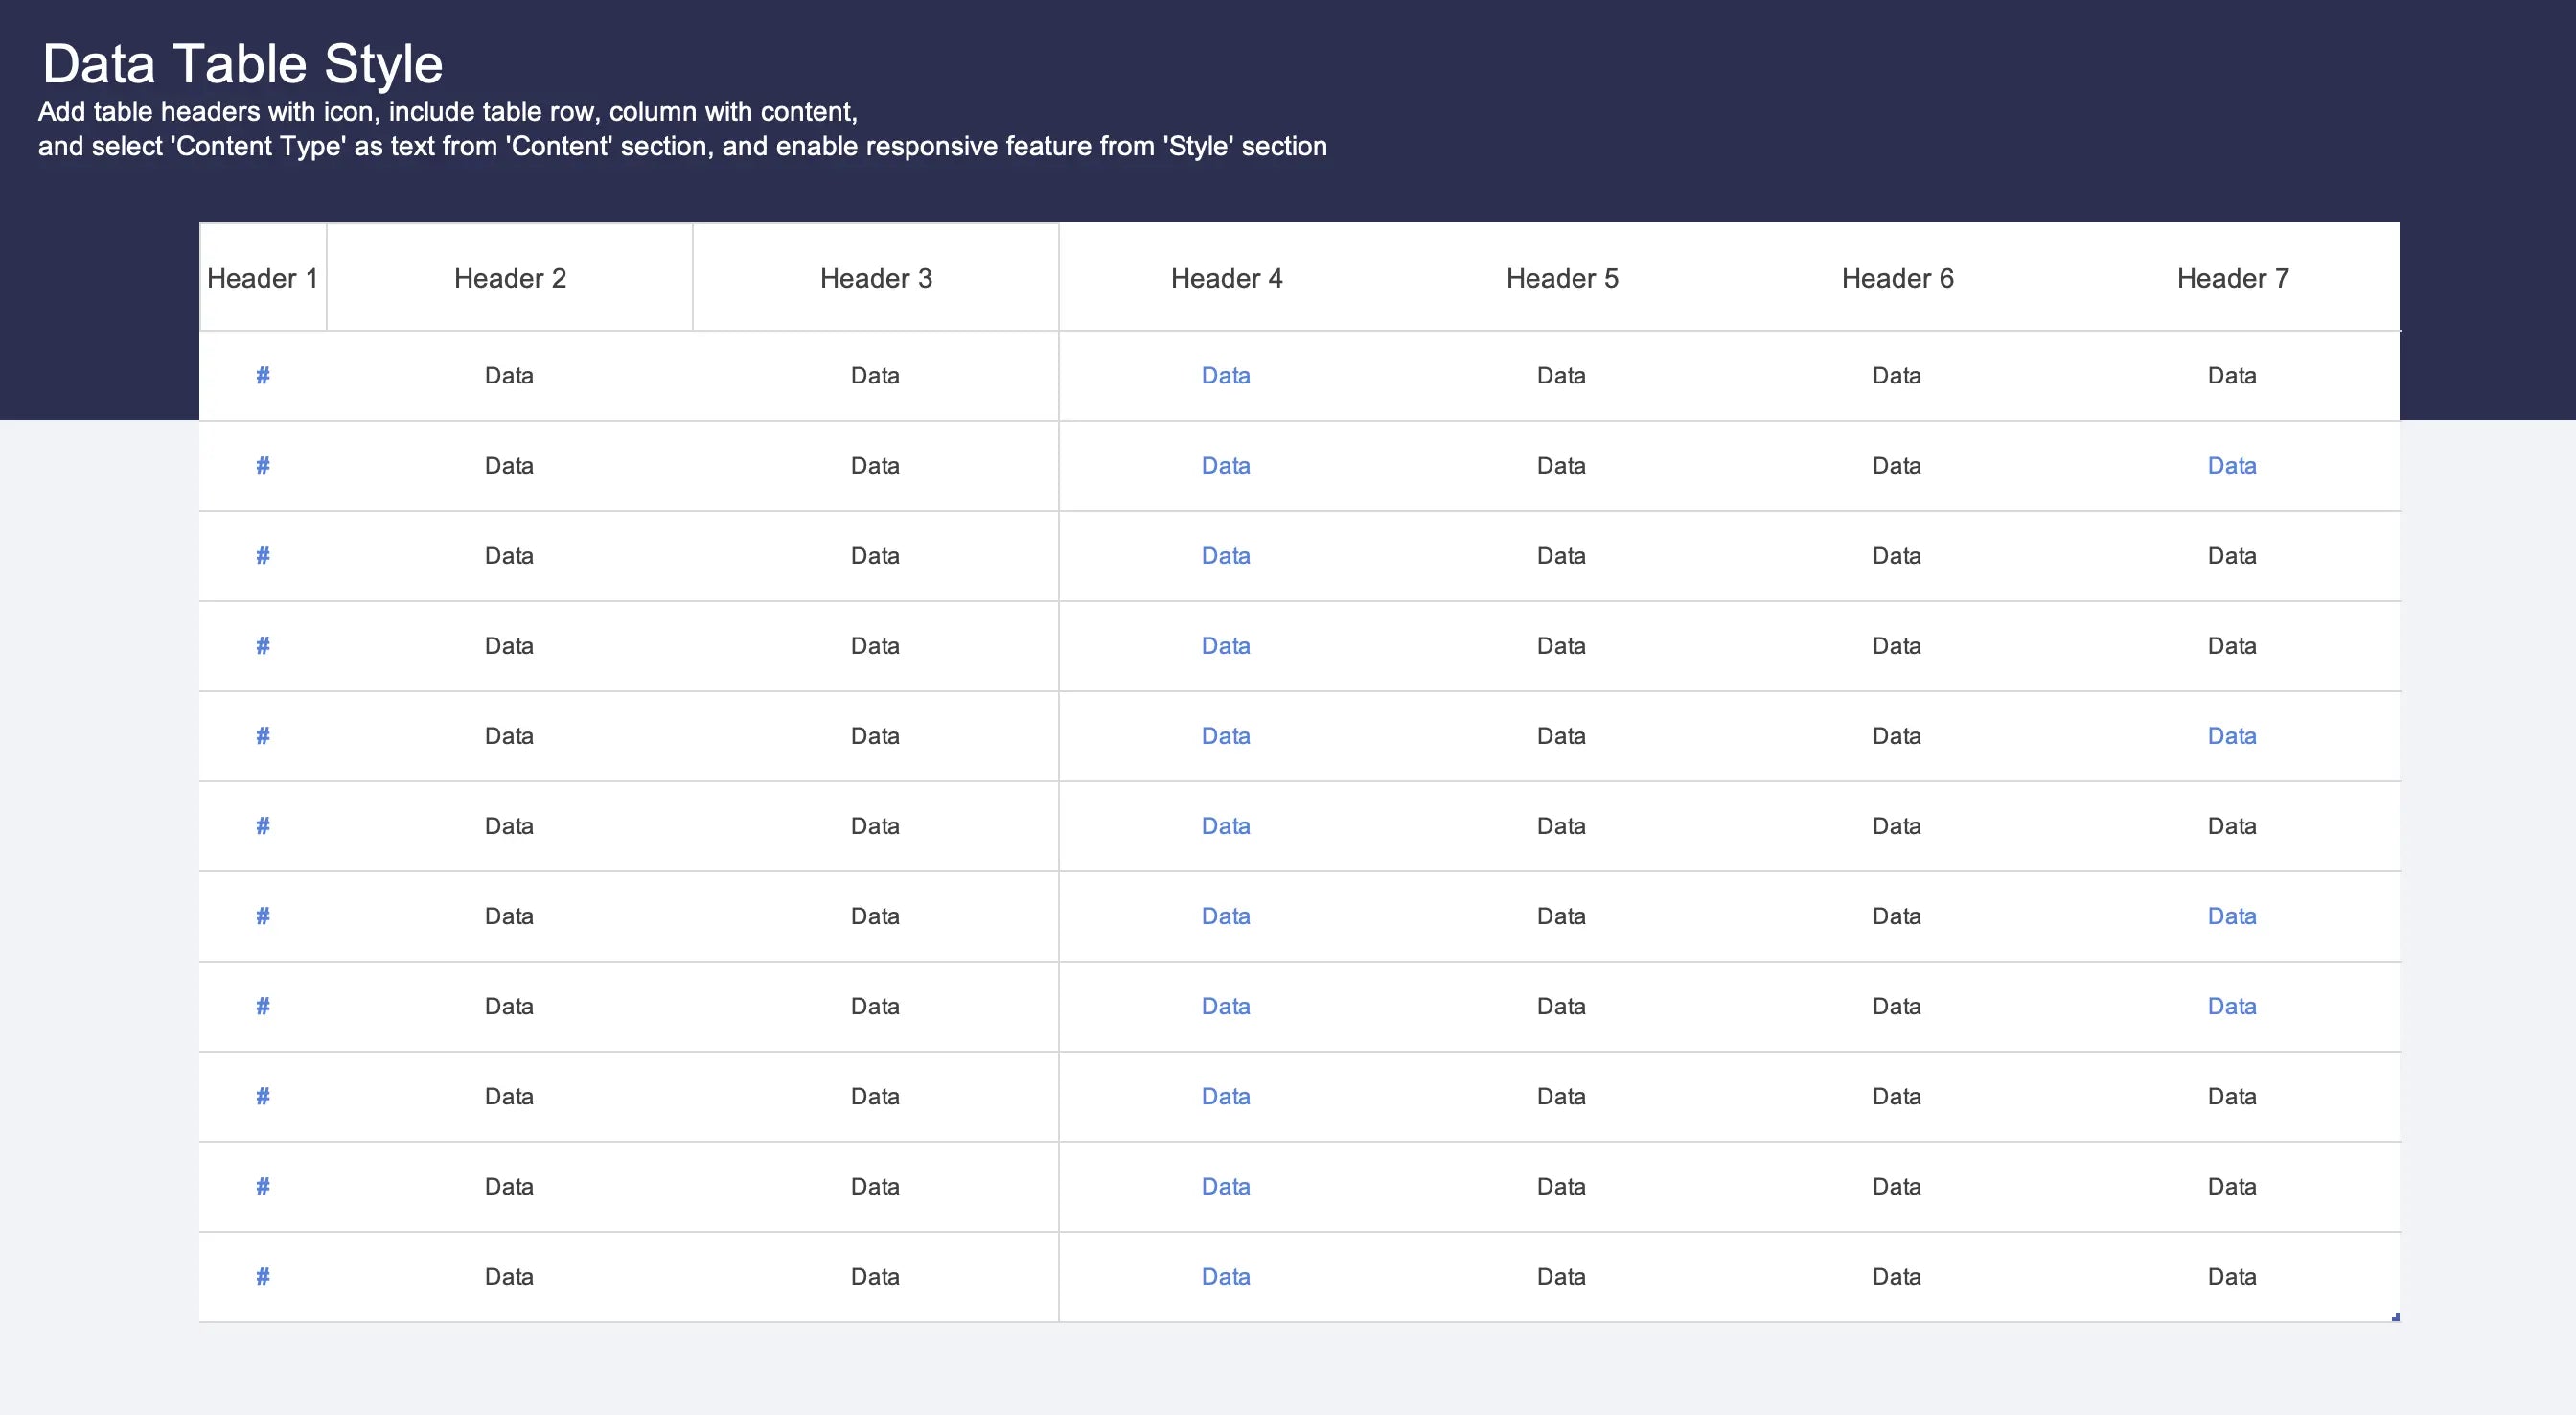Open Header 7 blue Data link, eighth row

tap(2232, 1006)
